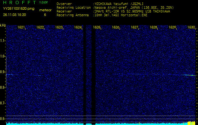Screen dimensions: 198x125
Task: Click the 0.7 kHz axis label
Action: [x=3, y=103]
